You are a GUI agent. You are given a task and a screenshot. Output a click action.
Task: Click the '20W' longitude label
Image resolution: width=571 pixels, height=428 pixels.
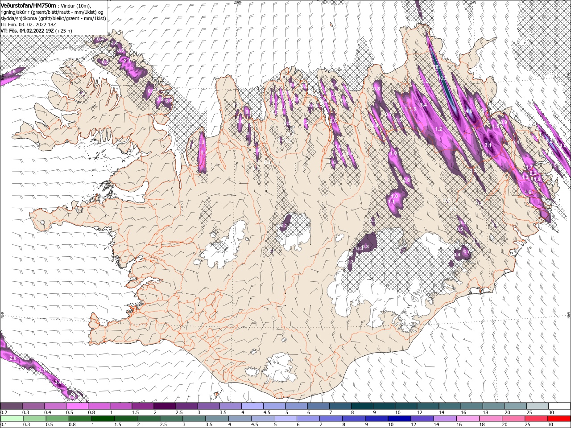(237, 2)
